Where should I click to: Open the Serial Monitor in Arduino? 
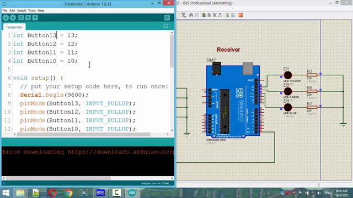[167, 18]
